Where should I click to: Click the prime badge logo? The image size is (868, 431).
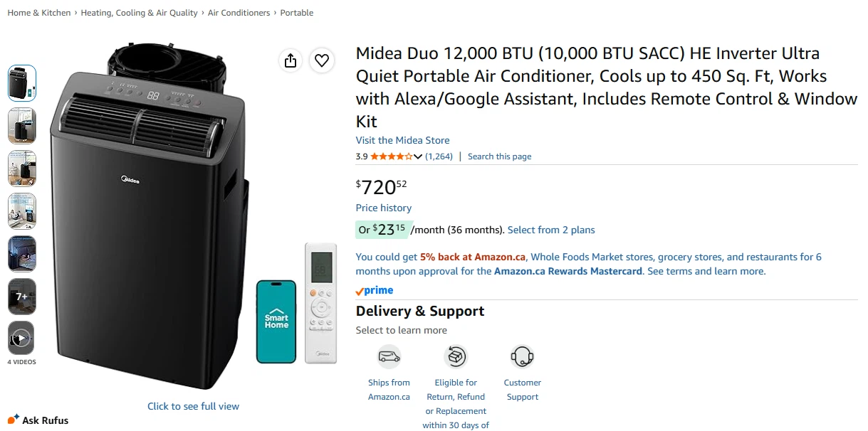pos(375,290)
